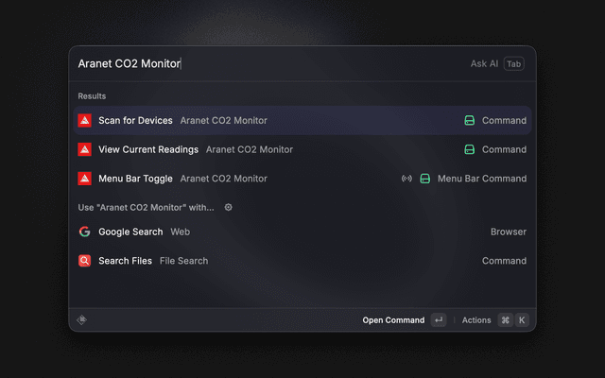Click the Ask AI button
605x378 pixels.
tap(484, 63)
